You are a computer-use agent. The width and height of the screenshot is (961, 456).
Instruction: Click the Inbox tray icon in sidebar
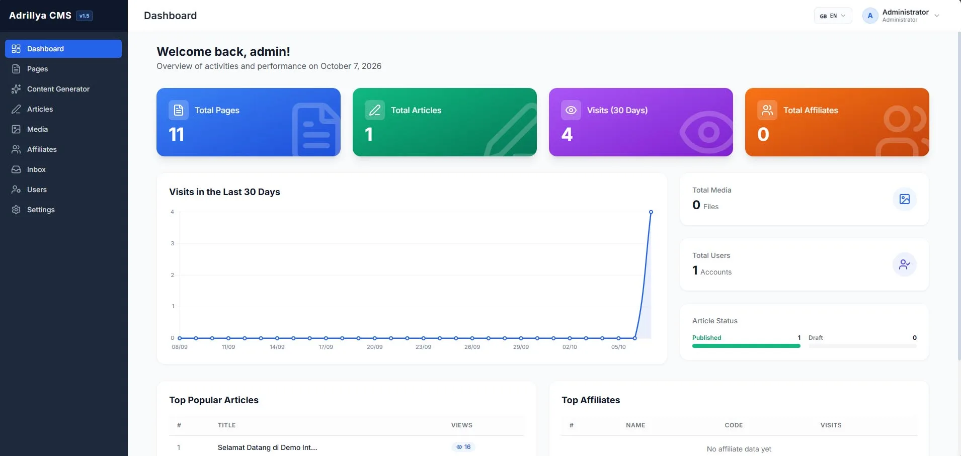pyautogui.click(x=16, y=169)
